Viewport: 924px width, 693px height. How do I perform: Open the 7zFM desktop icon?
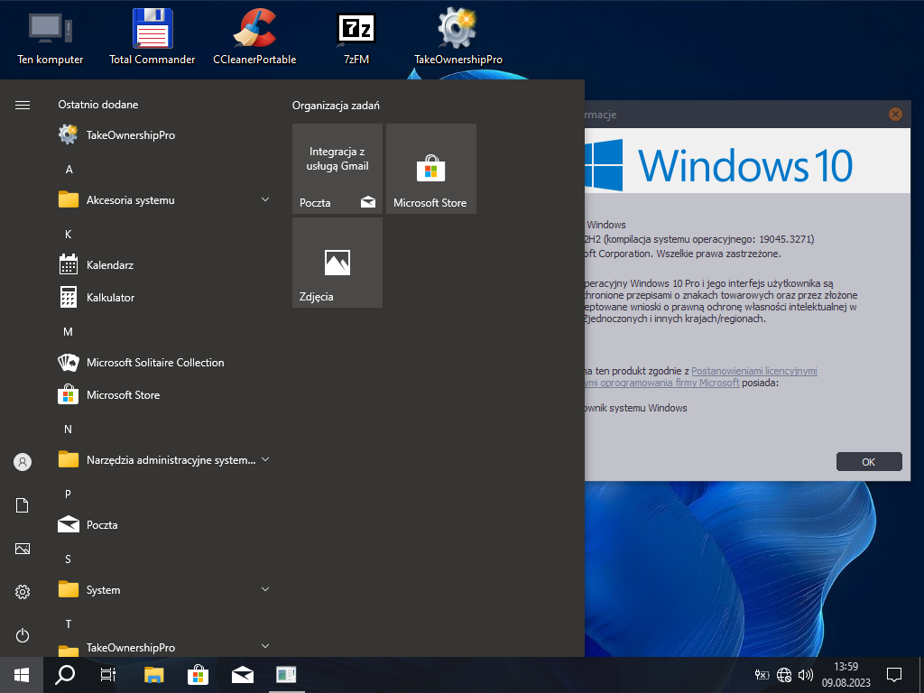coord(356,36)
